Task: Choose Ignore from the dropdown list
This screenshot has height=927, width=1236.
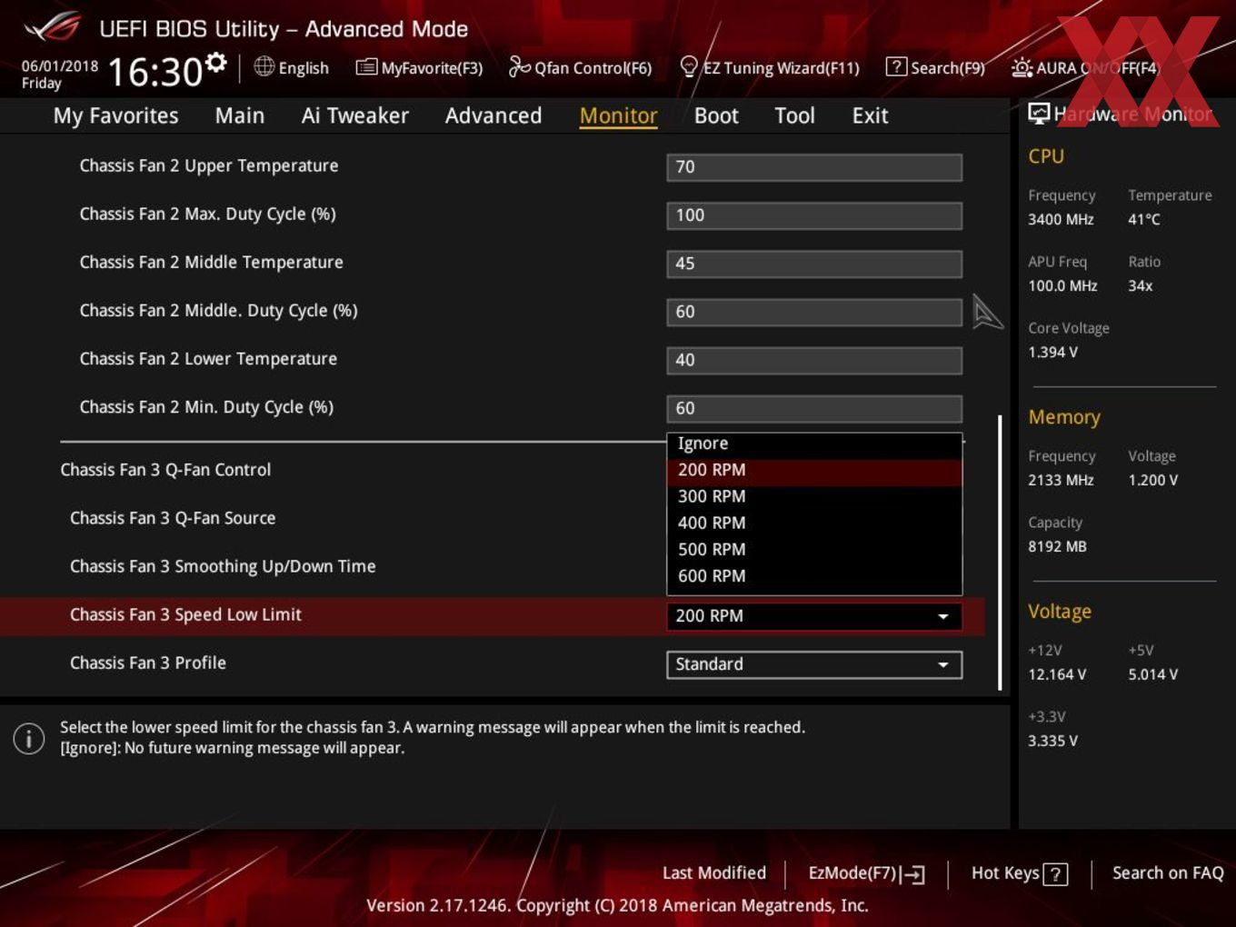Action: (x=814, y=444)
